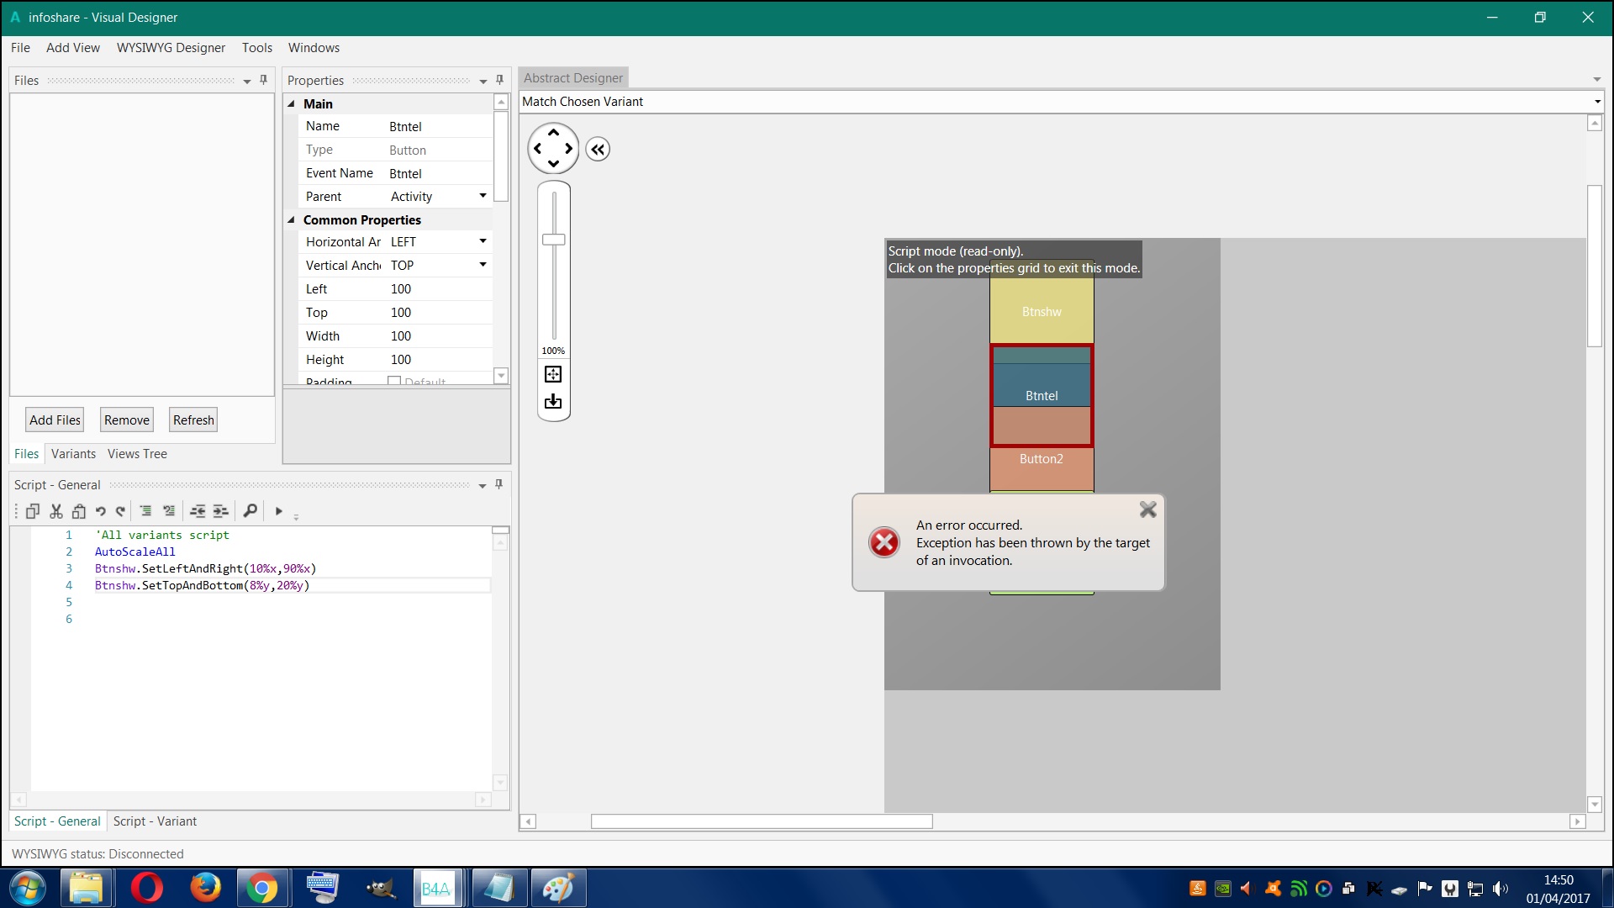1614x908 pixels.
Task: Click the Copy icon in script toolbar
Action: click(33, 510)
